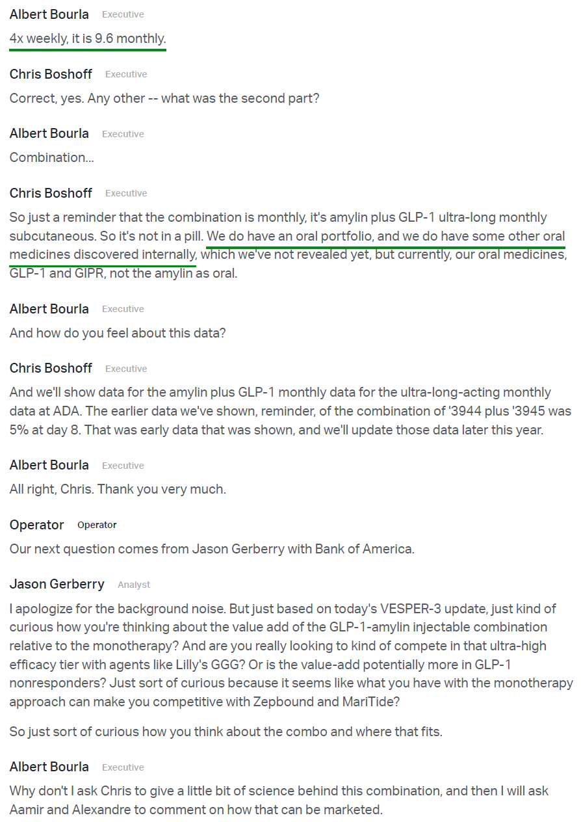This screenshot has height=822, width=581.
Task: Click the Jason Gerberry speaker name
Action: tap(57, 584)
